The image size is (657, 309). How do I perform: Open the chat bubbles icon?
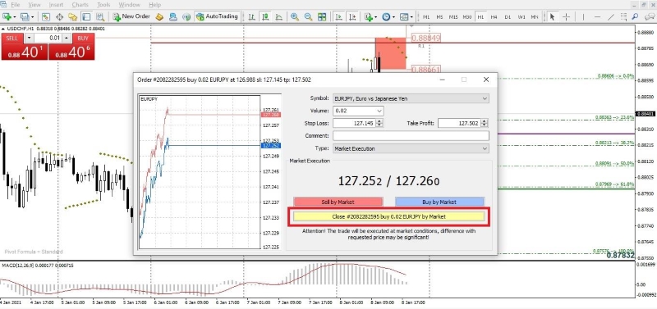click(x=649, y=16)
